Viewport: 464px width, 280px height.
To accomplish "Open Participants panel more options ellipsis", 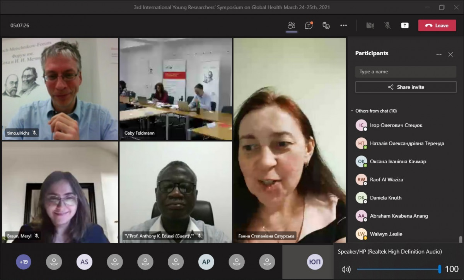I will point(439,55).
